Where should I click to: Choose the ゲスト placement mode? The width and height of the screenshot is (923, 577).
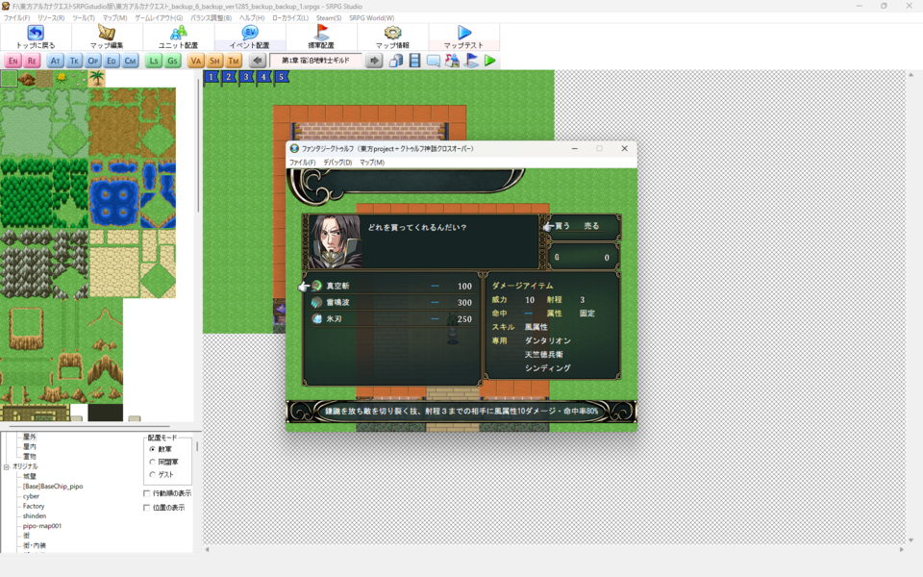[x=152, y=474]
